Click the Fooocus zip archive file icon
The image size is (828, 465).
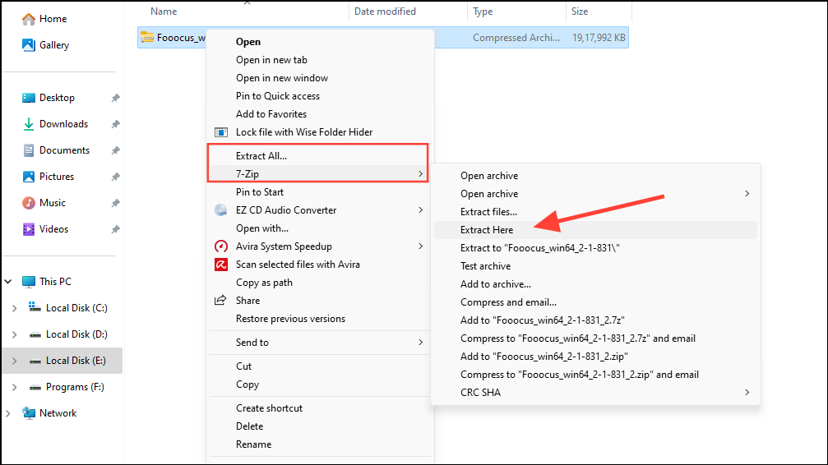pos(147,38)
